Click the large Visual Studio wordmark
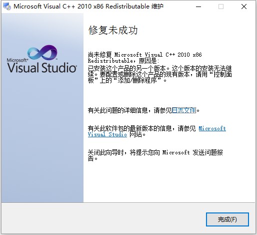Viewport: 257px width, 235px height. [42, 68]
